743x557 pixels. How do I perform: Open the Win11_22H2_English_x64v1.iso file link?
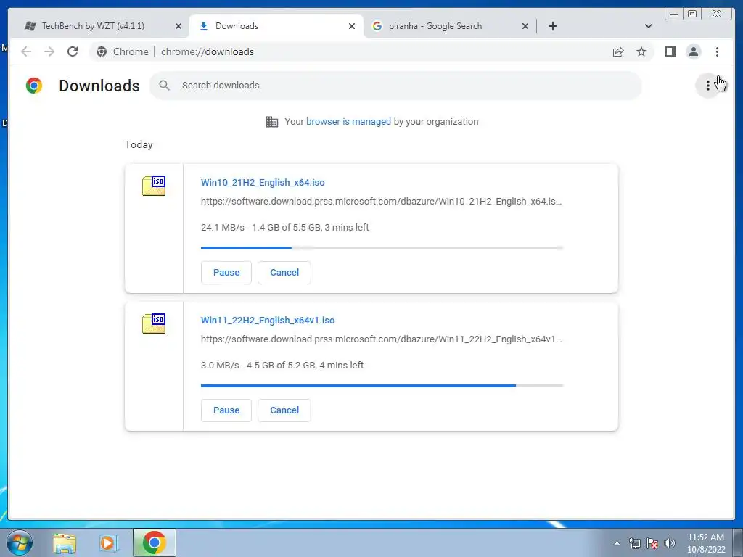268,320
